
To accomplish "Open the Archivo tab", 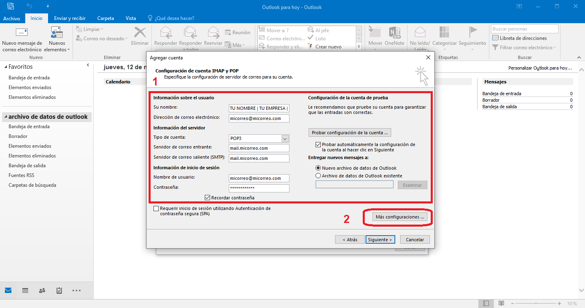I will coord(11,18).
